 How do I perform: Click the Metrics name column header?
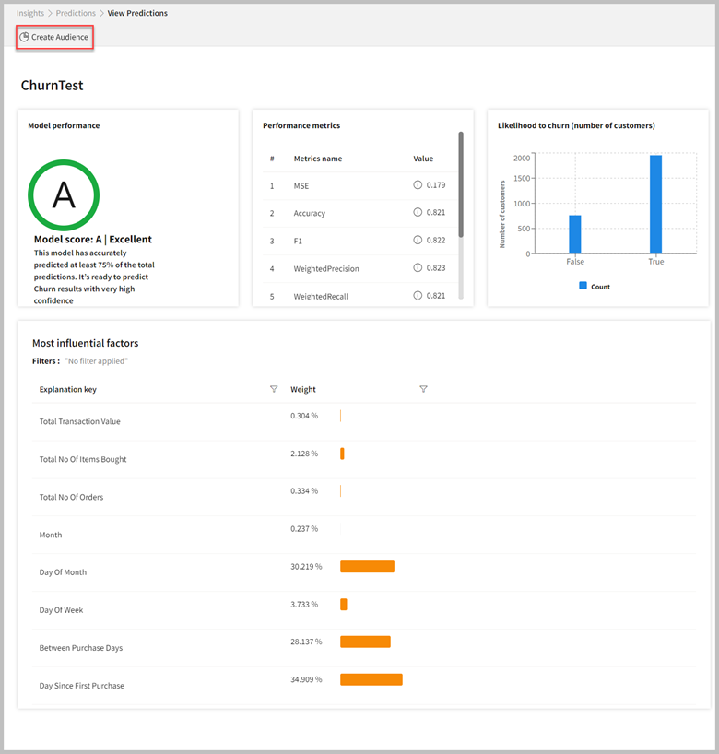click(318, 159)
